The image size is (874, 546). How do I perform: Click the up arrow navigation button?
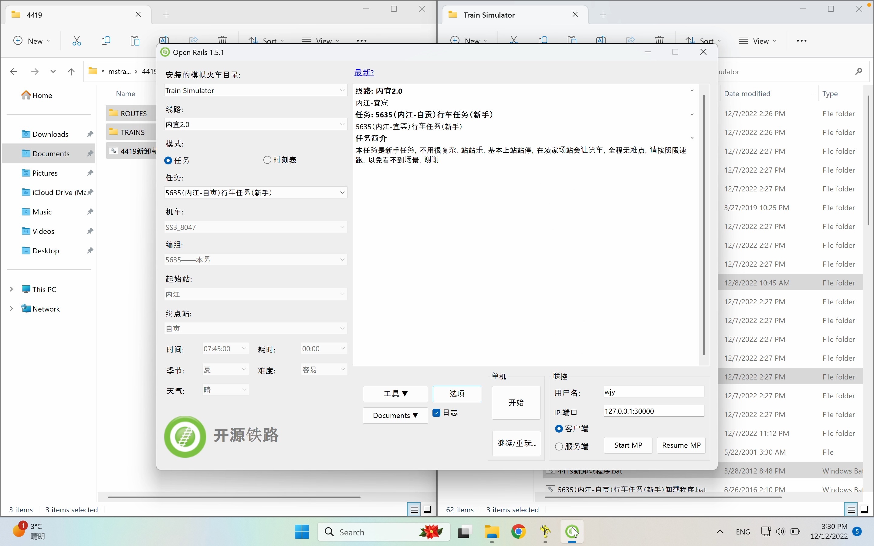[71, 72]
